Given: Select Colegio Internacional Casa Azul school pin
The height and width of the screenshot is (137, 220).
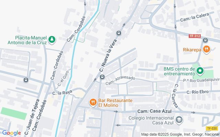Looking at the screenshot, I should coord(179,120).
